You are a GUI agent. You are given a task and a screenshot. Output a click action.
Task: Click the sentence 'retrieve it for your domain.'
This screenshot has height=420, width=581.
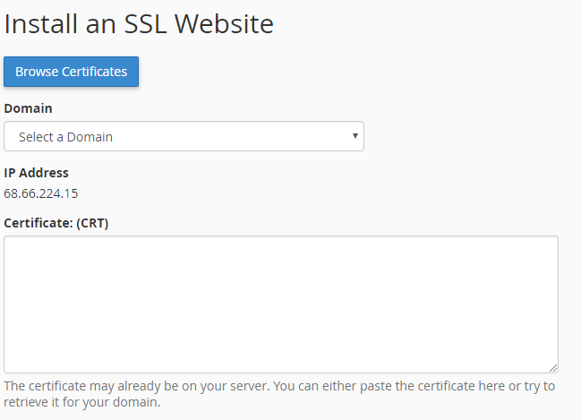click(82, 402)
